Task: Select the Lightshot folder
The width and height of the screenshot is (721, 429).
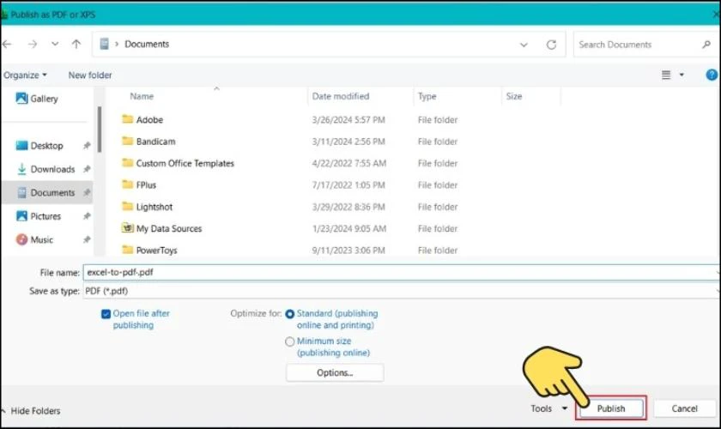Action: coord(154,207)
